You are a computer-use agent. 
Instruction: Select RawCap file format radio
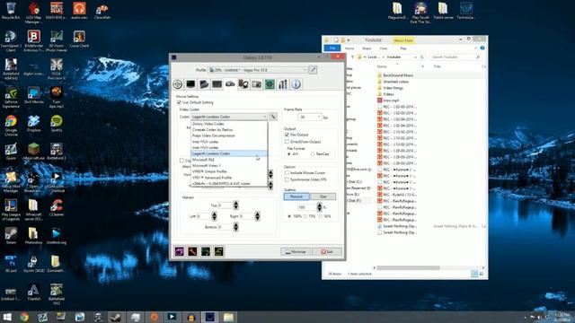point(313,154)
